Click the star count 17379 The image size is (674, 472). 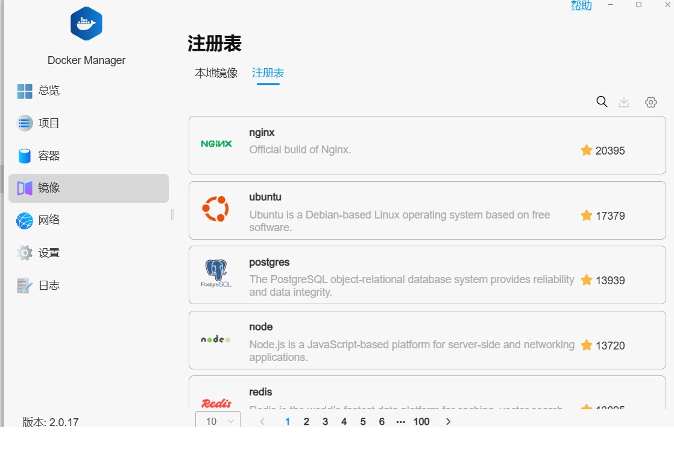(x=610, y=216)
